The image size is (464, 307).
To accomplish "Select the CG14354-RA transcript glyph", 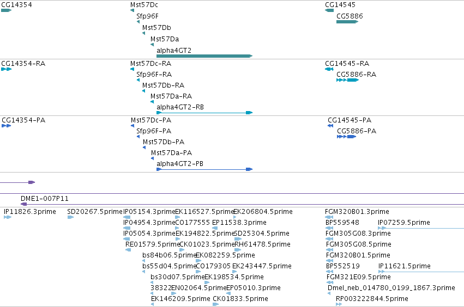I will (x=6, y=69).
